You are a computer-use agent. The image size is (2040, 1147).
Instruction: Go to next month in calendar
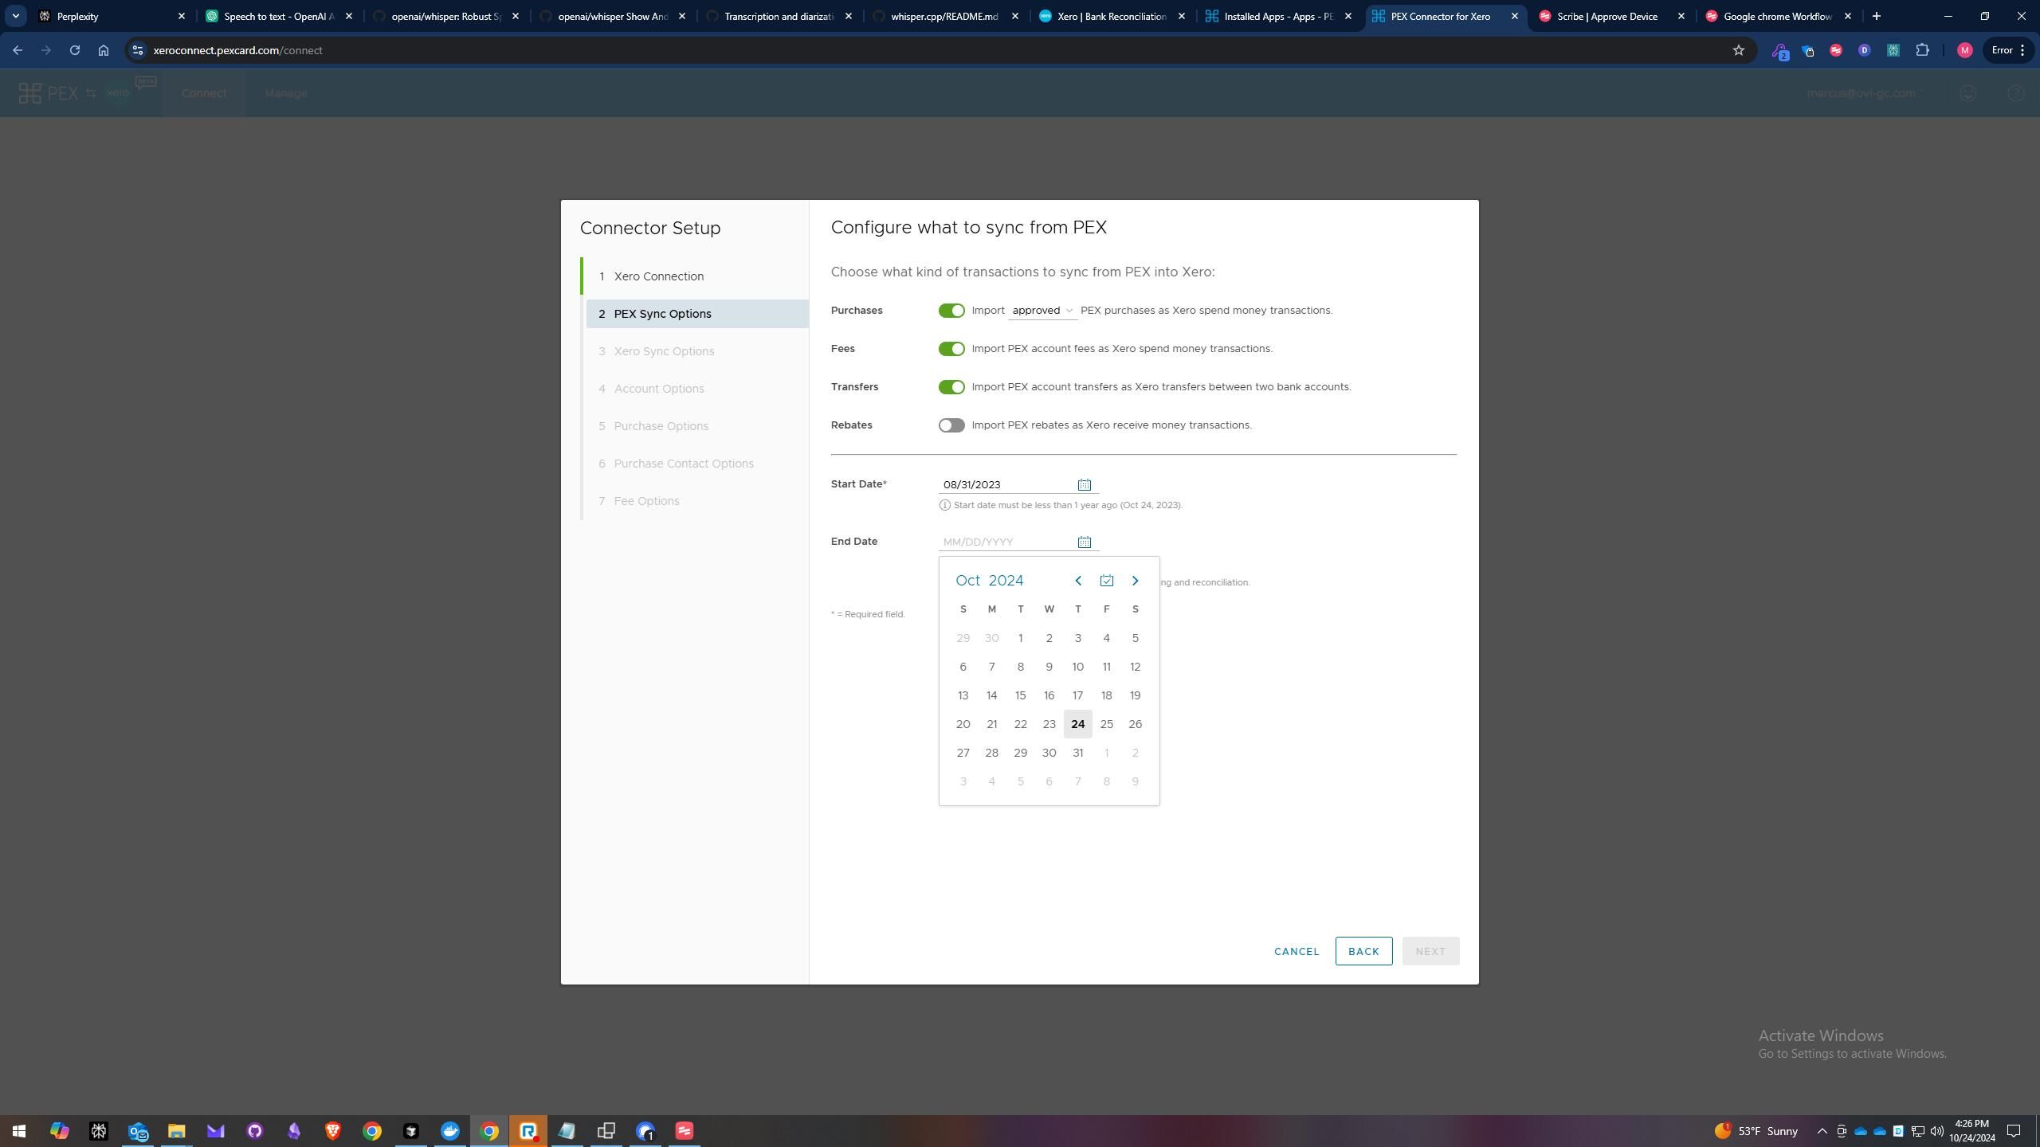[1135, 581]
